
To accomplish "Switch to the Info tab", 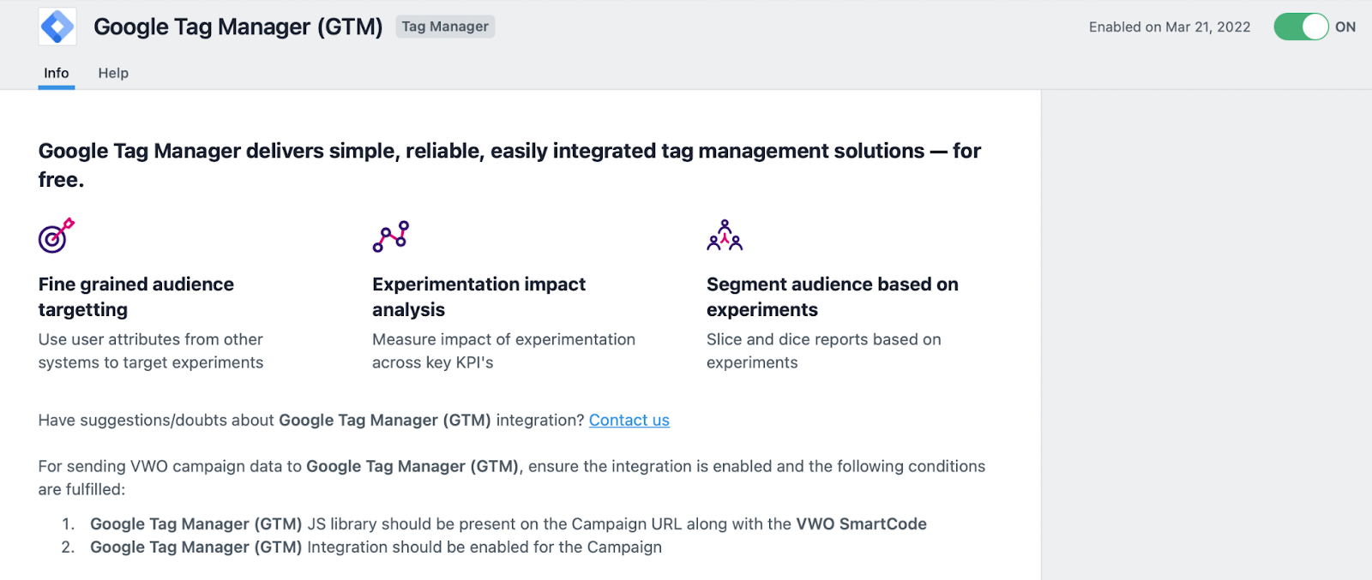I will (57, 73).
